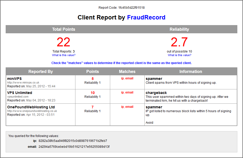Select the Report Code 1fc45b5d22f91518 text
The width and height of the screenshot is (243, 158).
point(121,8)
